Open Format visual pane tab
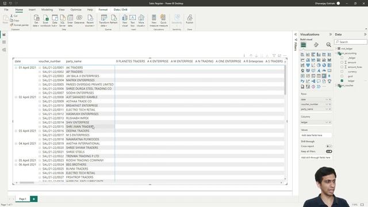This screenshot has width=368, height=207. coord(316,45)
